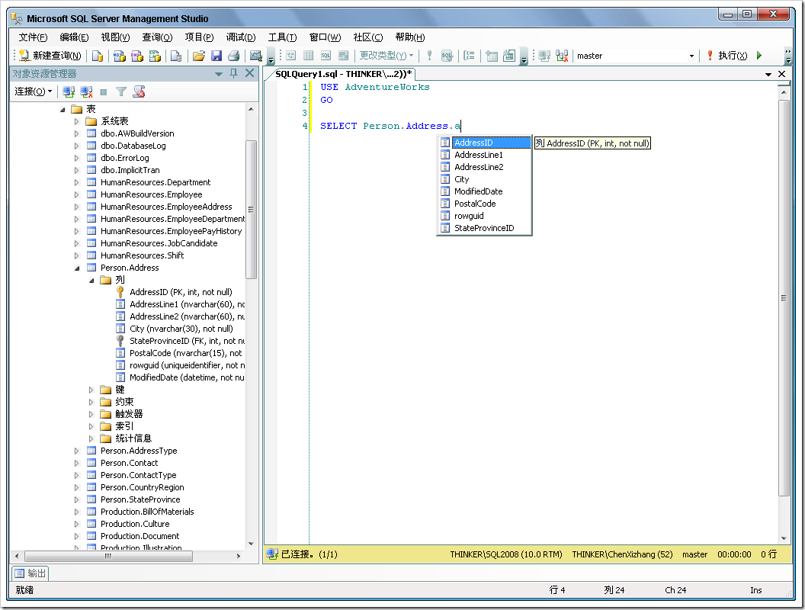This screenshot has height=610, width=805.
Task: Select AddressID in the IntelliSense list
Action: 484,143
